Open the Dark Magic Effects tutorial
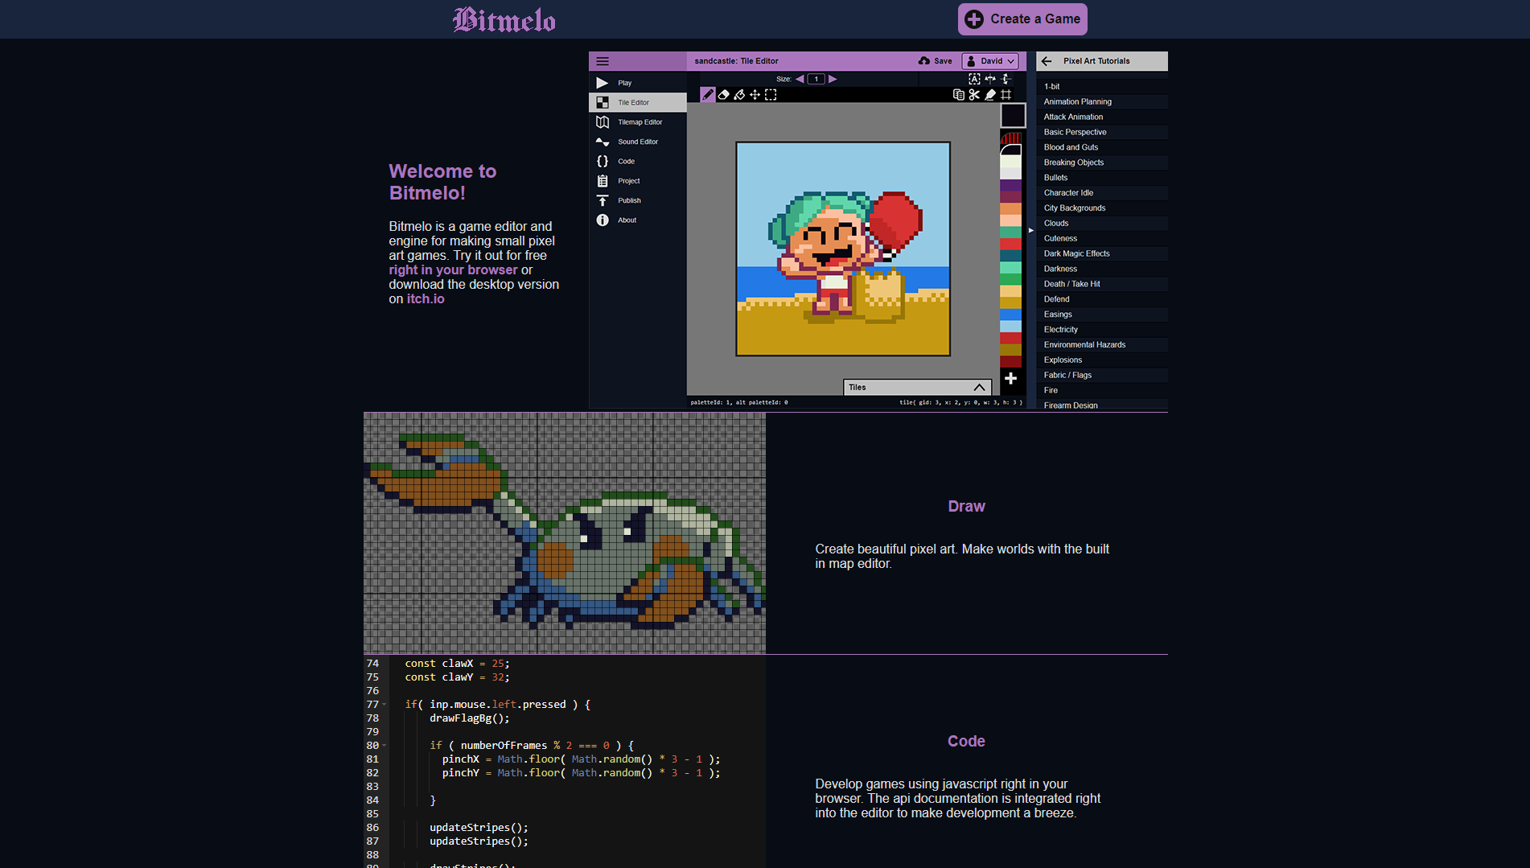This screenshot has height=868, width=1530. [1102, 253]
